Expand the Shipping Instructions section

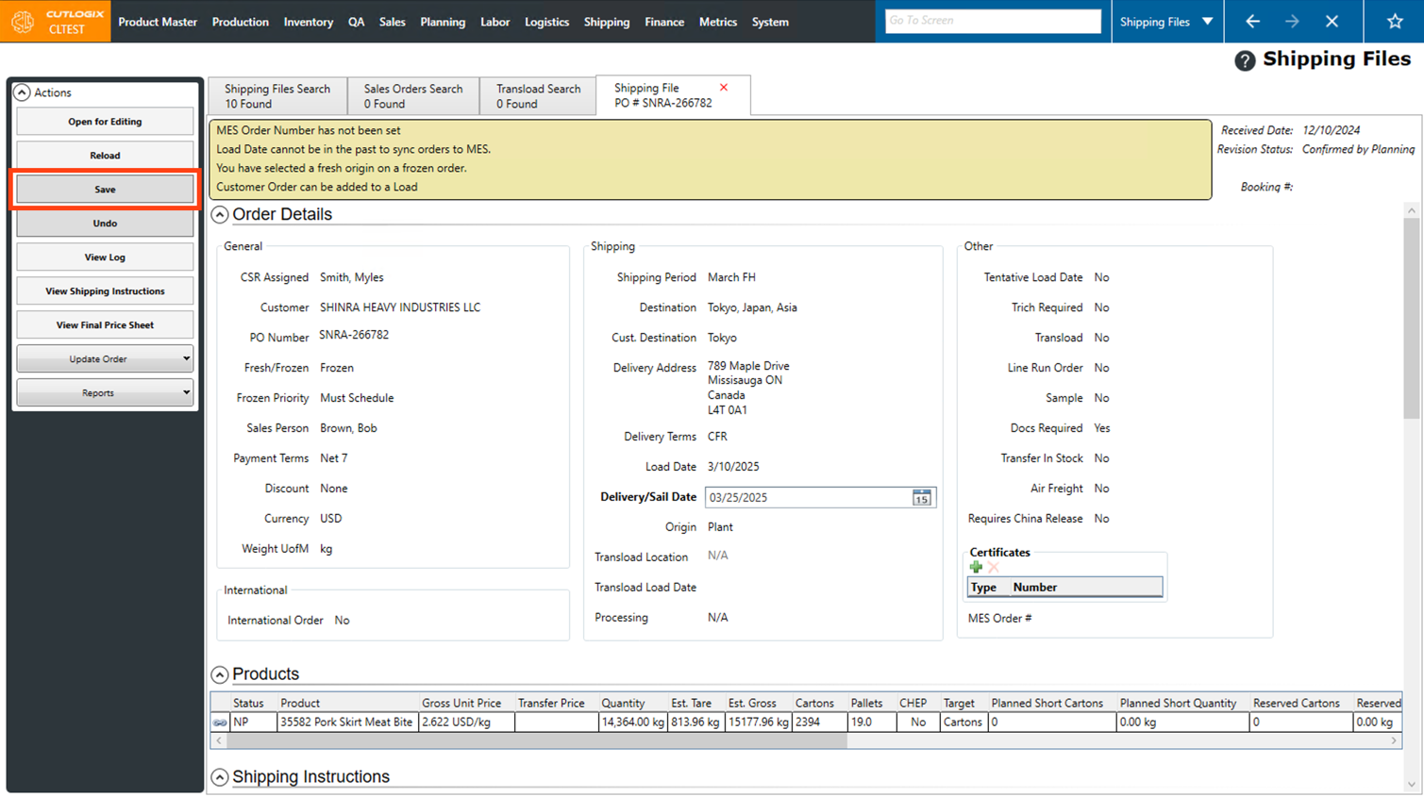pos(220,777)
